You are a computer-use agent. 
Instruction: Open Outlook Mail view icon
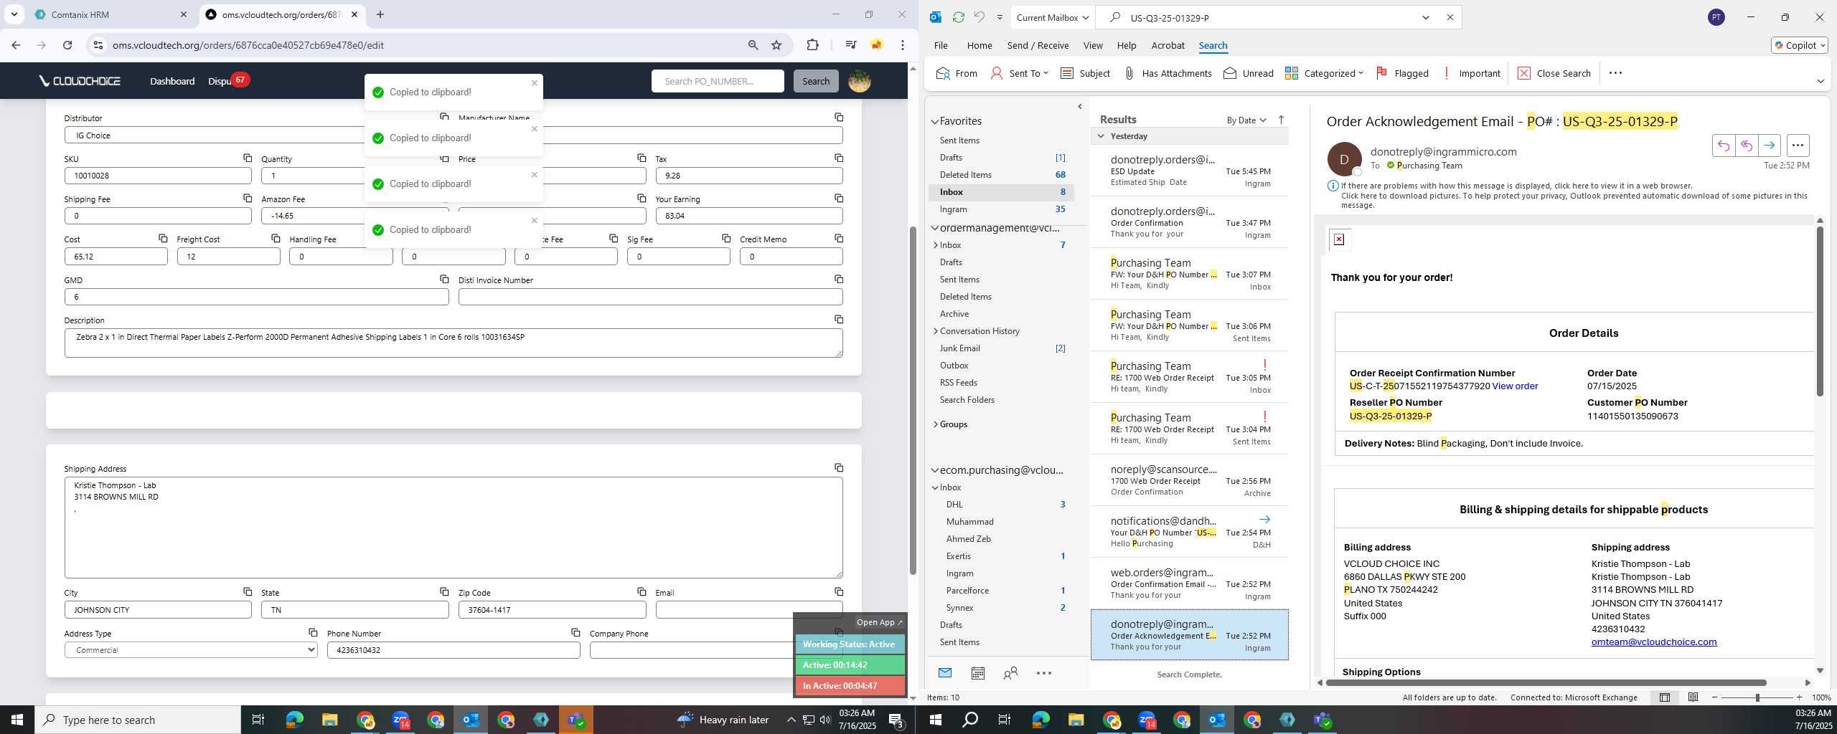[x=944, y=673]
